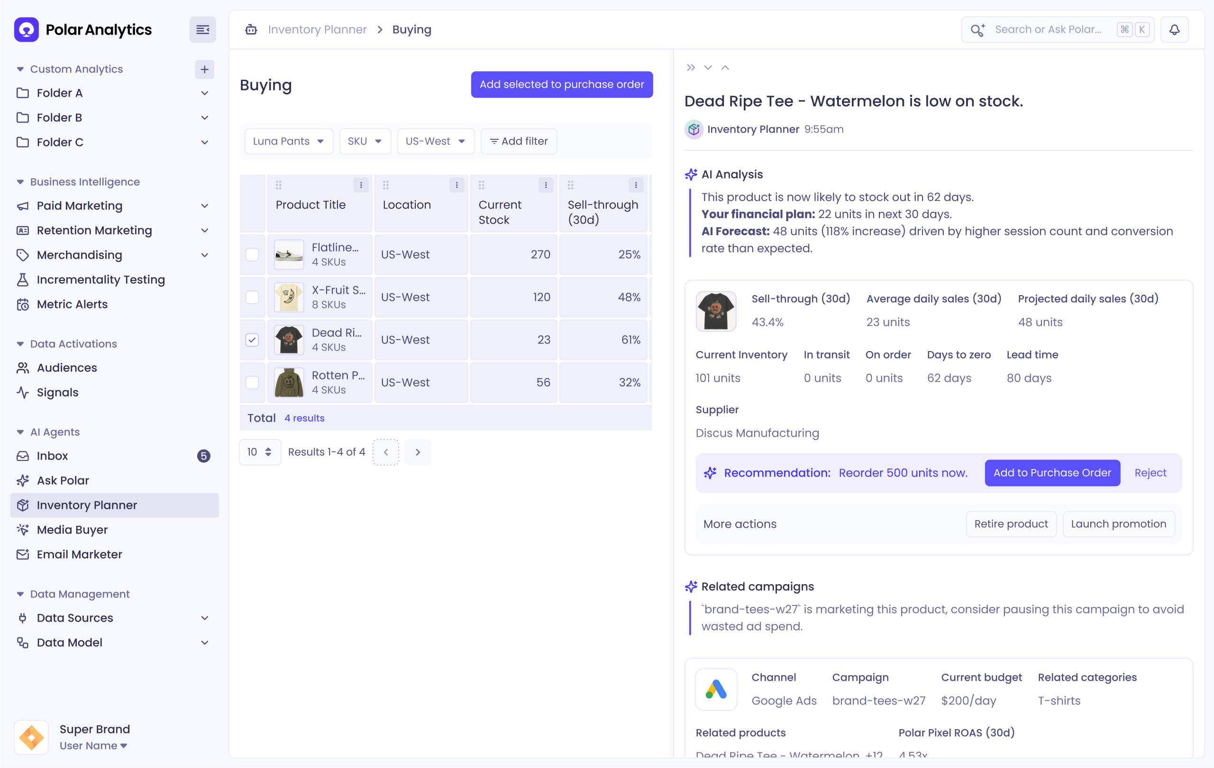Expand the Paid Marketing section
1214x768 pixels.
point(205,206)
